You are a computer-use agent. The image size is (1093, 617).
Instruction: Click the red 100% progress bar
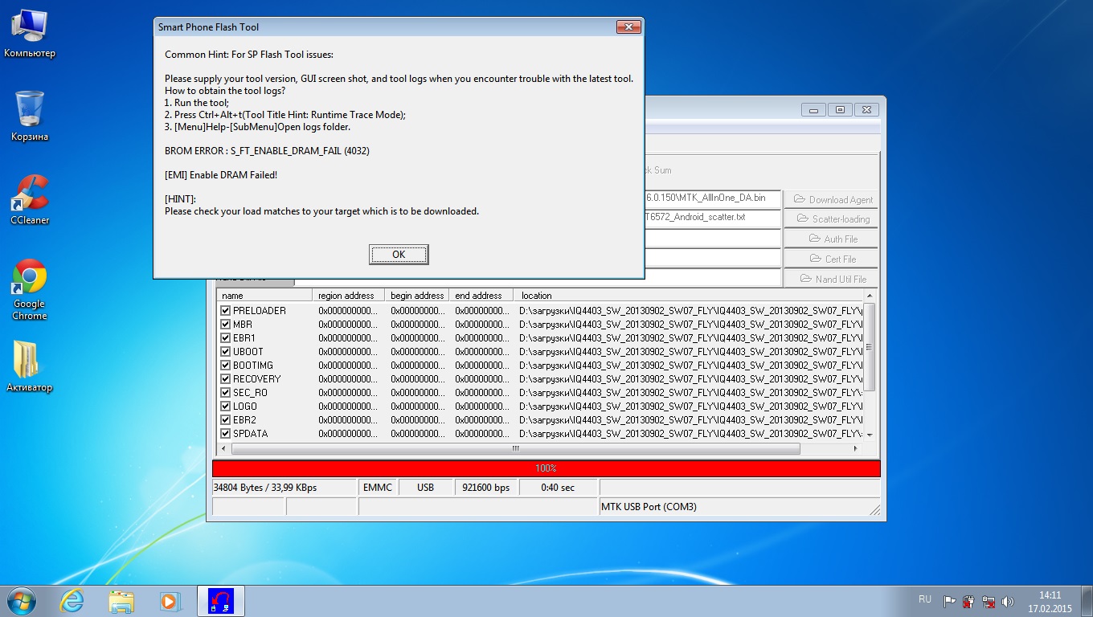coord(546,468)
